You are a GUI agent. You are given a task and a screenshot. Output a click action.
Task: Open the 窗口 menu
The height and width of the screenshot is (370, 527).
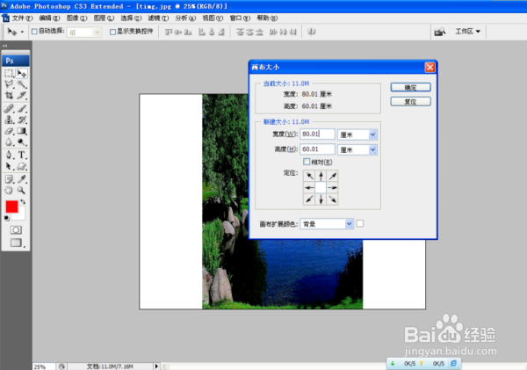(240, 18)
